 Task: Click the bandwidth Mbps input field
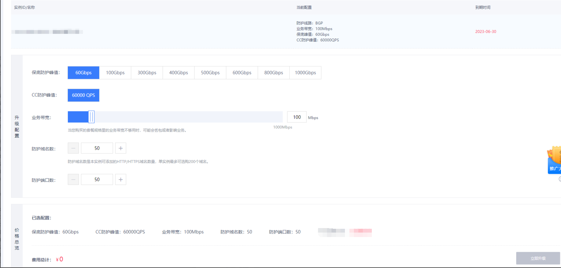[297, 117]
